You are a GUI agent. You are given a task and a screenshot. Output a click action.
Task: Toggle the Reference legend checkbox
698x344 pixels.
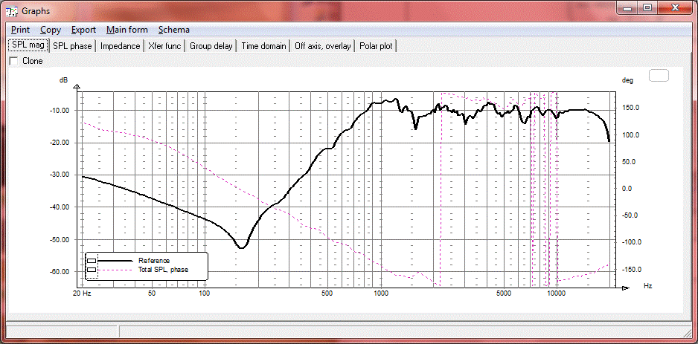click(x=92, y=261)
